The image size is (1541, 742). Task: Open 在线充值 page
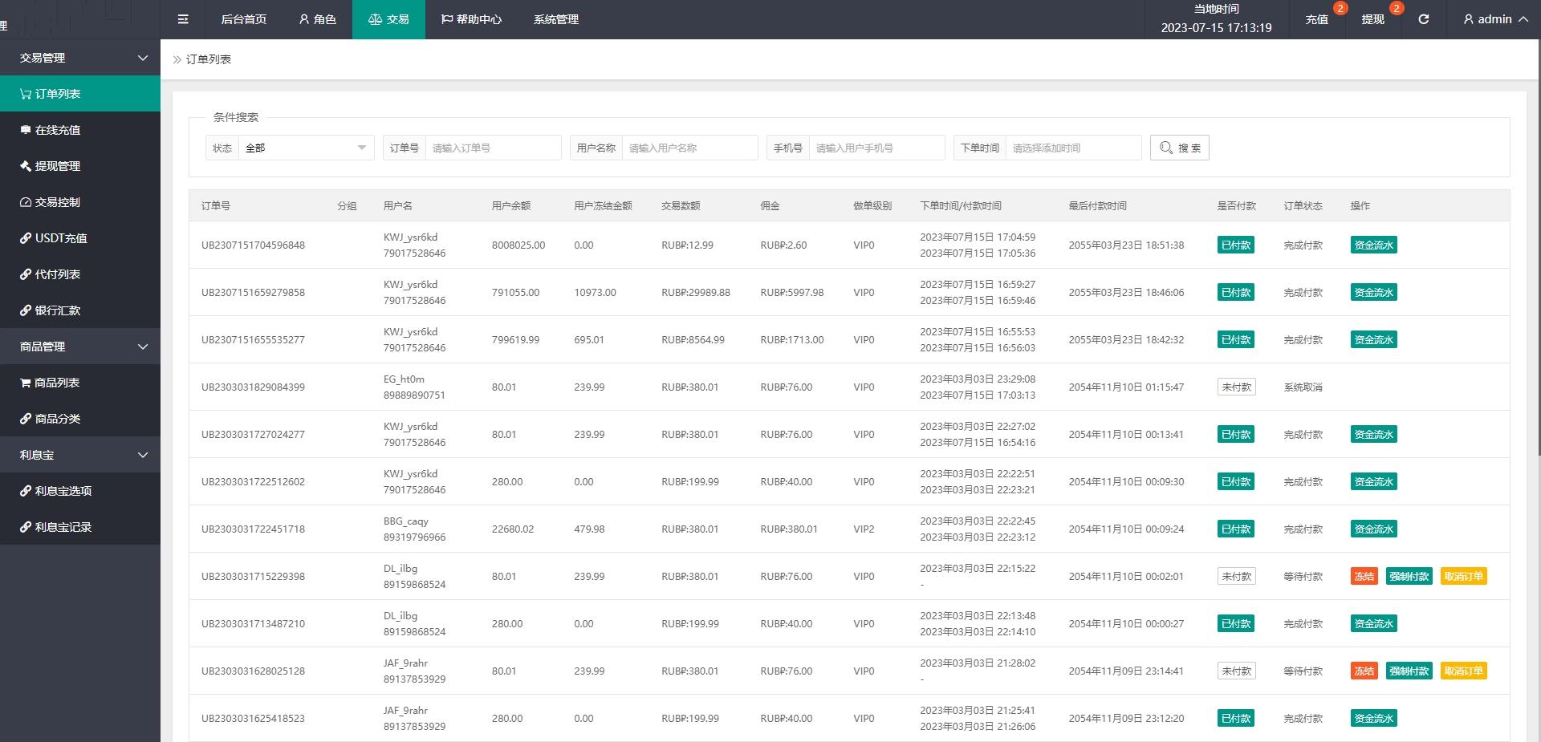(x=80, y=130)
